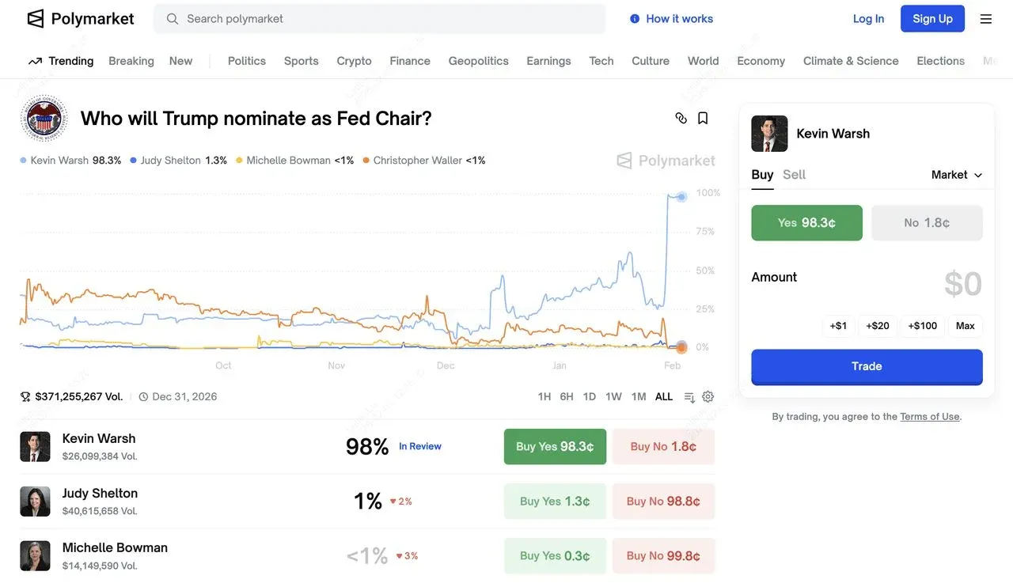Switch chart timeframe to 1W
The height and width of the screenshot is (583, 1013).
click(x=613, y=396)
